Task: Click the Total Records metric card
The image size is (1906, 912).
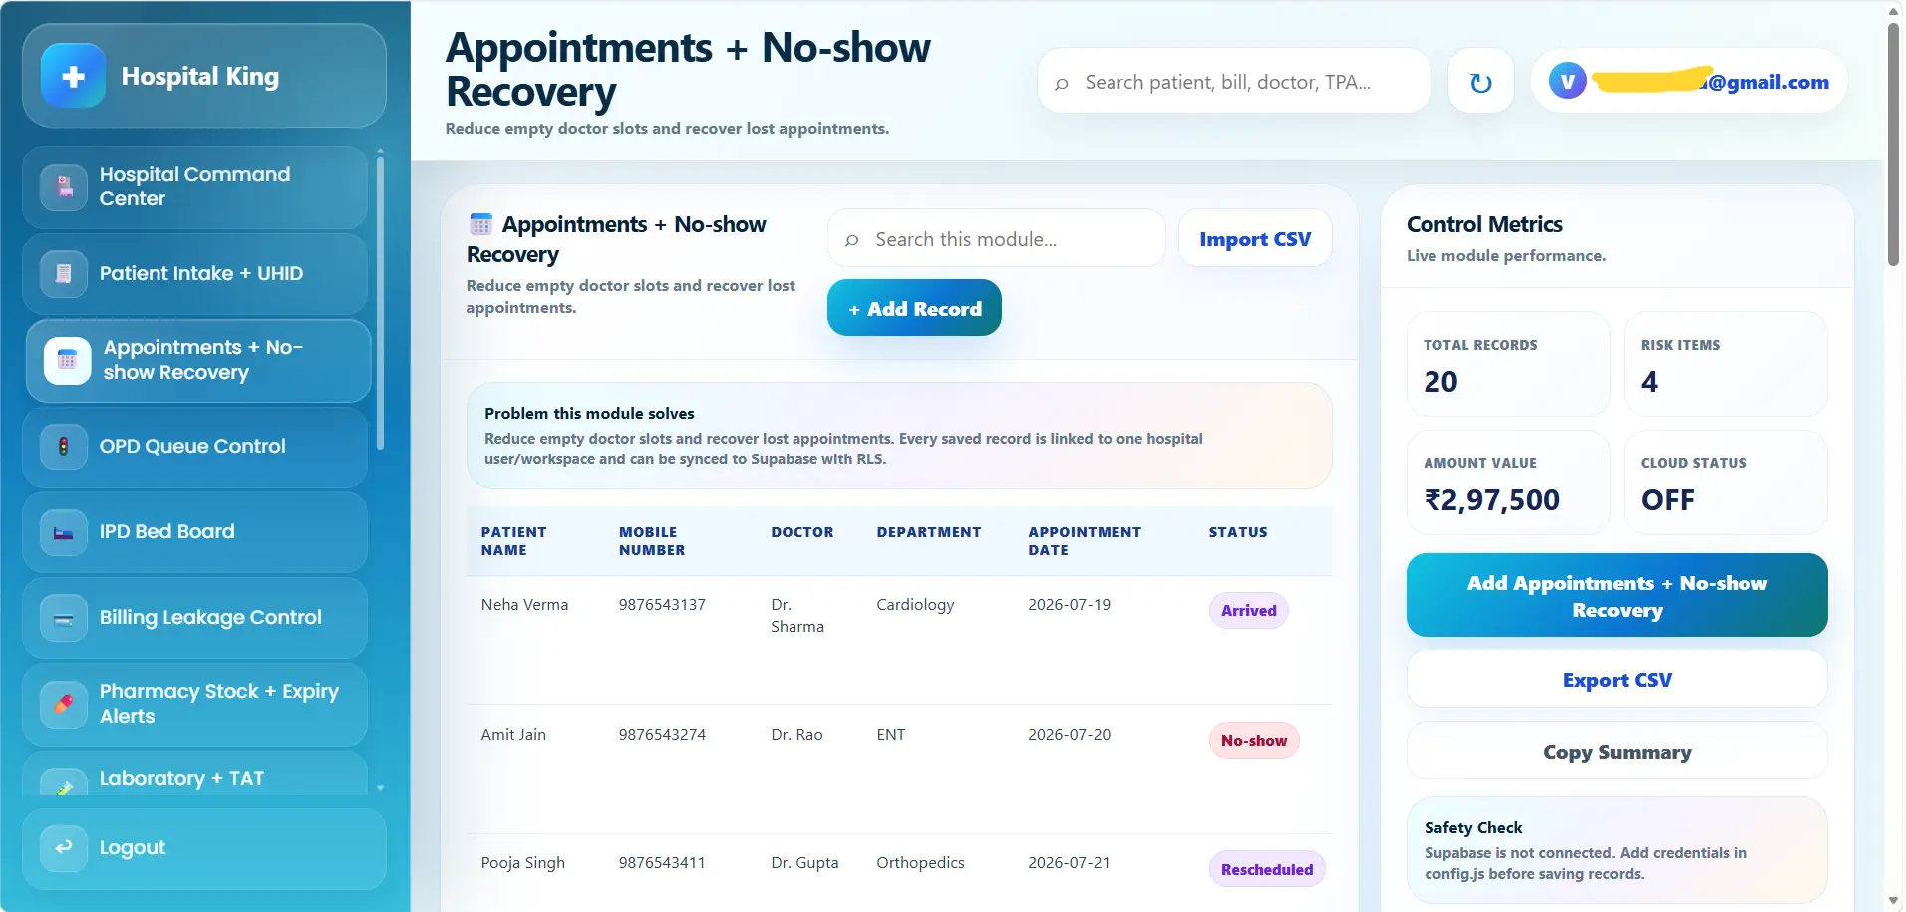Action: click(1508, 364)
